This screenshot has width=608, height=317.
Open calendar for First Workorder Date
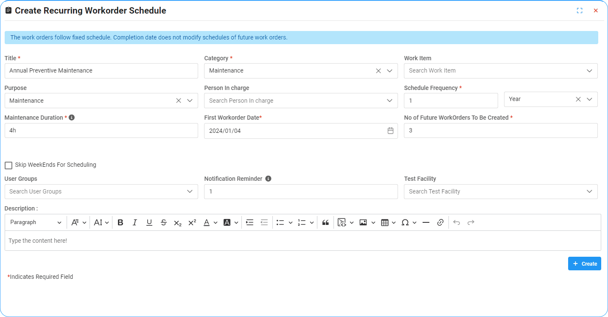[390, 131]
